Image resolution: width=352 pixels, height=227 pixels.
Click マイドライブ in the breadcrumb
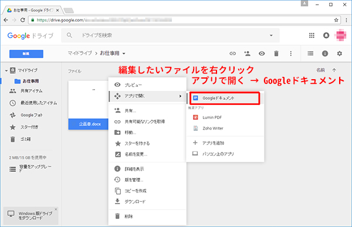point(80,53)
